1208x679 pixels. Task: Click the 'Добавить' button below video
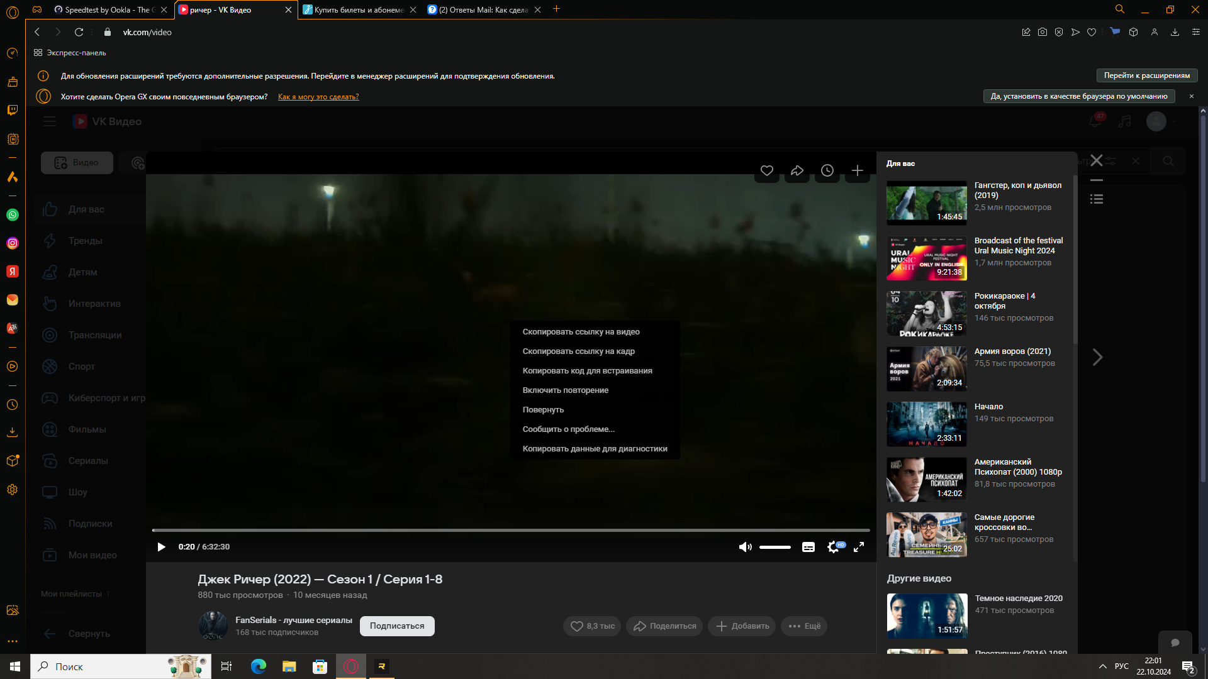point(742,626)
